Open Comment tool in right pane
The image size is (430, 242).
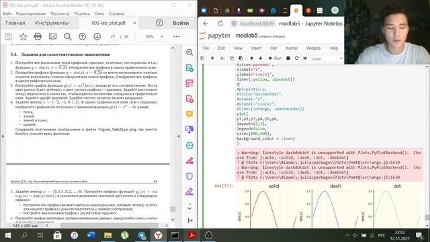[x=189, y=114]
